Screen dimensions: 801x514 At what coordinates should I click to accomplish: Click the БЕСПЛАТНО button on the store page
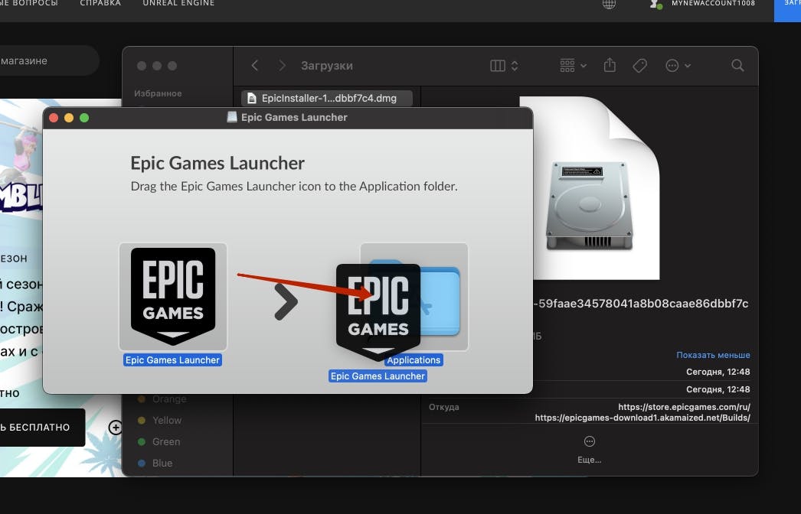[42, 428]
